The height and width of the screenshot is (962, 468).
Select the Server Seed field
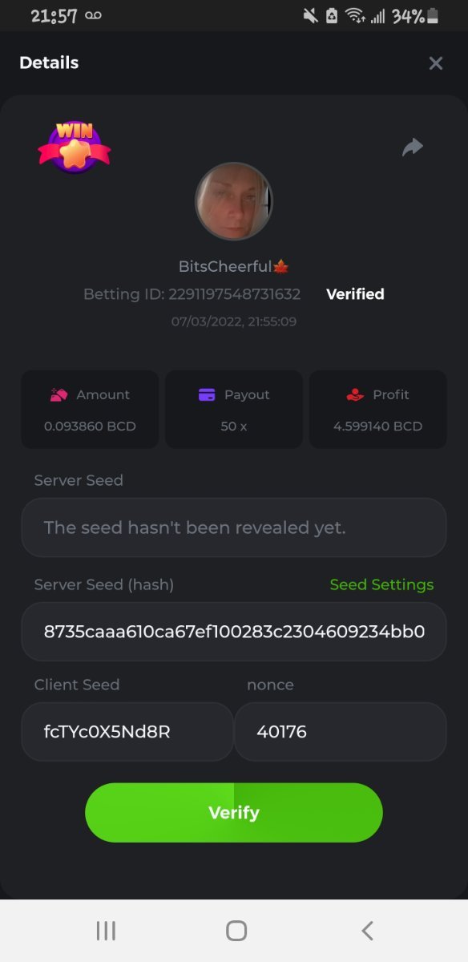coord(234,527)
